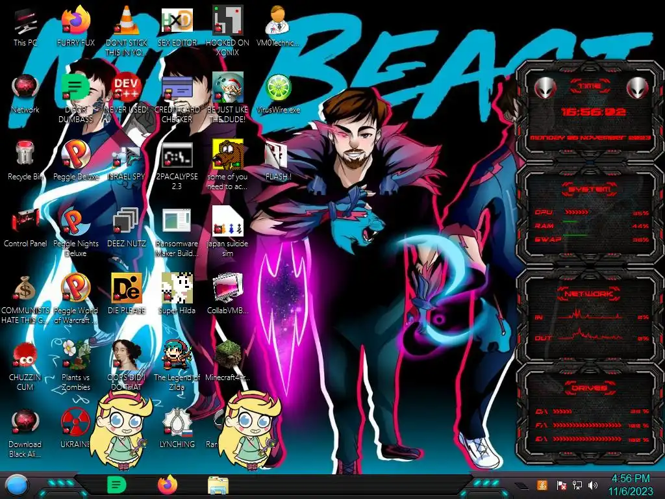The height and width of the screenshot is (499, 665).
Task: Open Firefox from the taskbar
Action: [168, 485]
